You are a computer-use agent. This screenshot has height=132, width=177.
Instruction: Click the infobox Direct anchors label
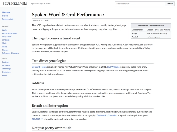pos(137,30)
